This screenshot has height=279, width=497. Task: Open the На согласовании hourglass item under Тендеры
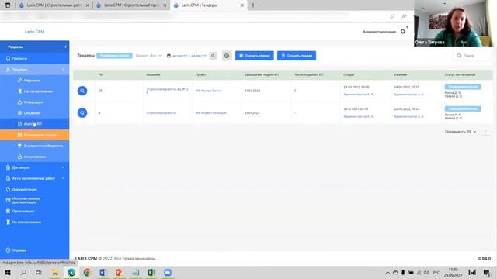(34, 91)
